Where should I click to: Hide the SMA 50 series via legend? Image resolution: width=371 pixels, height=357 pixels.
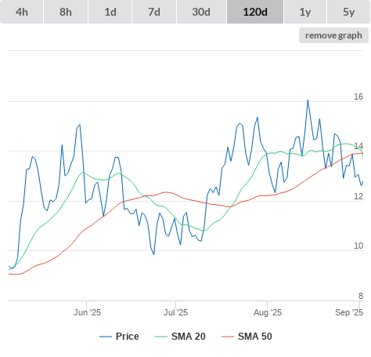(247, 337)
